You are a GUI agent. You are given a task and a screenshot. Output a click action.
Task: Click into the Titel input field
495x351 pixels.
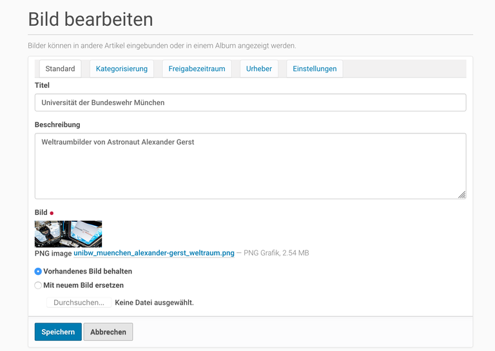click(x=250, y=103)
